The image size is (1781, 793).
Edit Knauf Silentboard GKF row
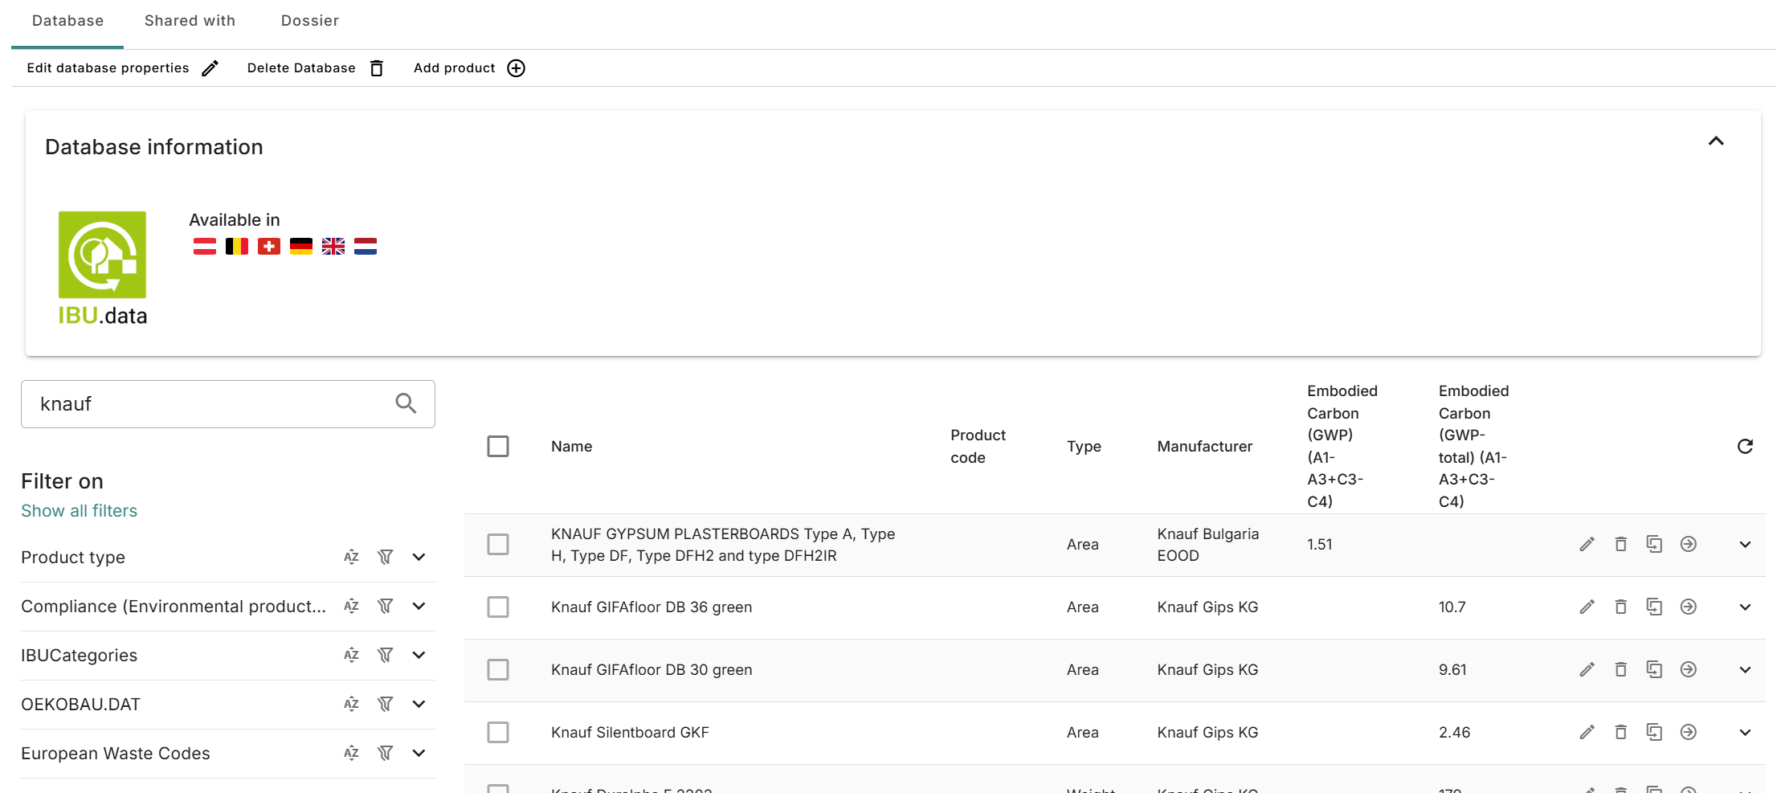pyautogui.click(x=1587, y=733)
